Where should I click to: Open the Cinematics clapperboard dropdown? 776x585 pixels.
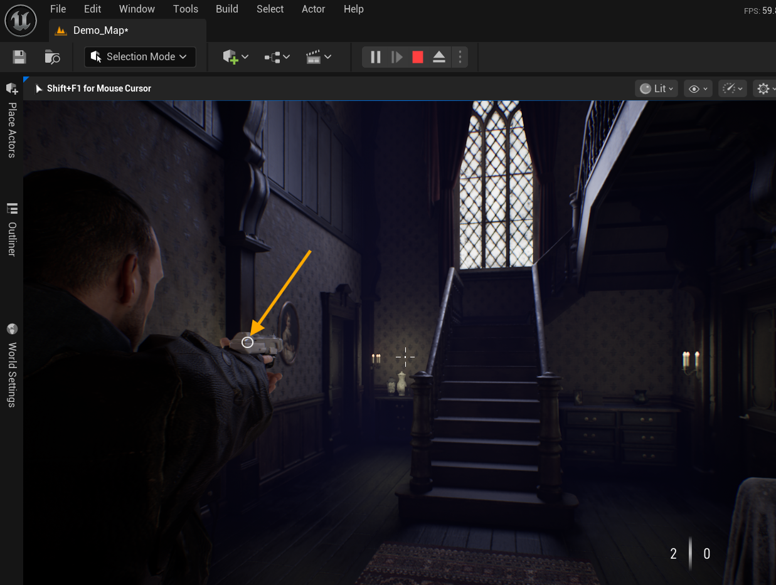click(x=319, y=57)
